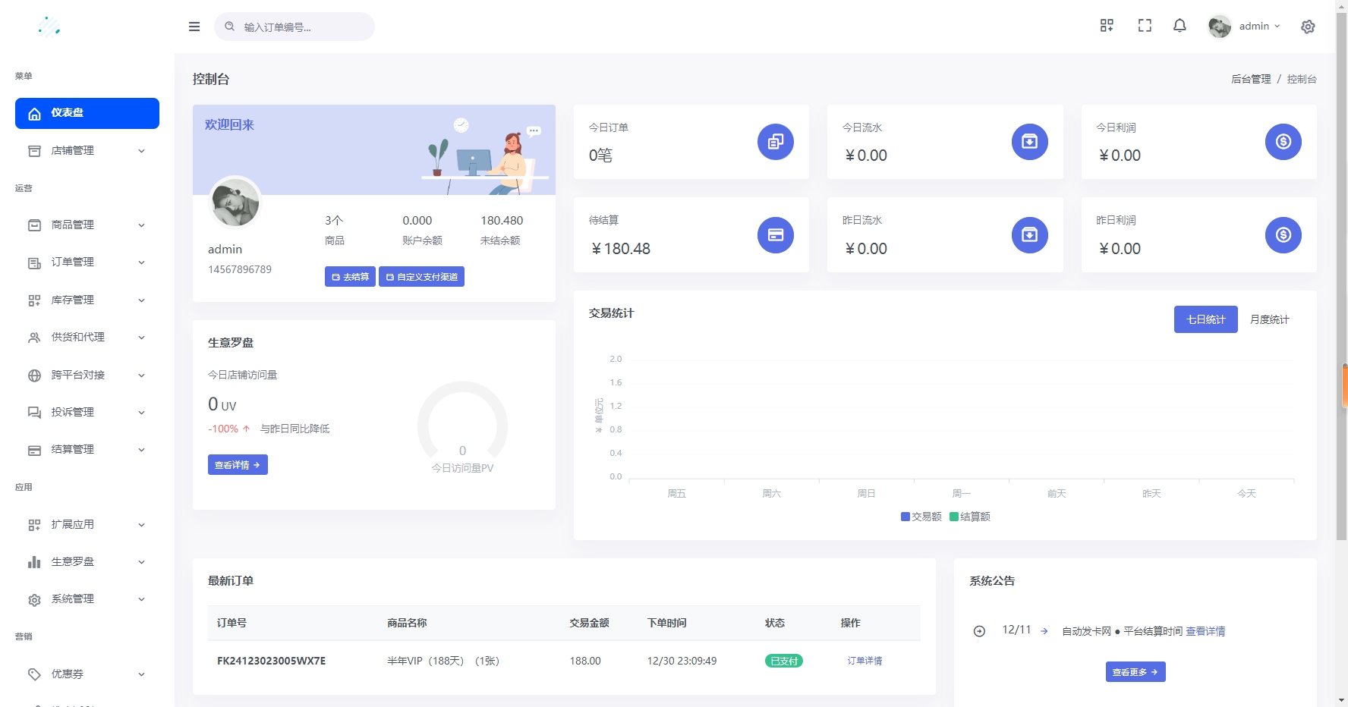Expand the 商品管理 chevron
Image resolution: width=1348 pixels, height=707 pixels.
(x=141, y=225)
